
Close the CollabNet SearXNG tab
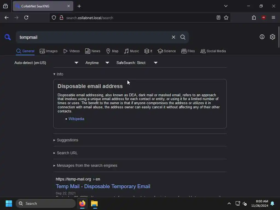pos(69,6)
